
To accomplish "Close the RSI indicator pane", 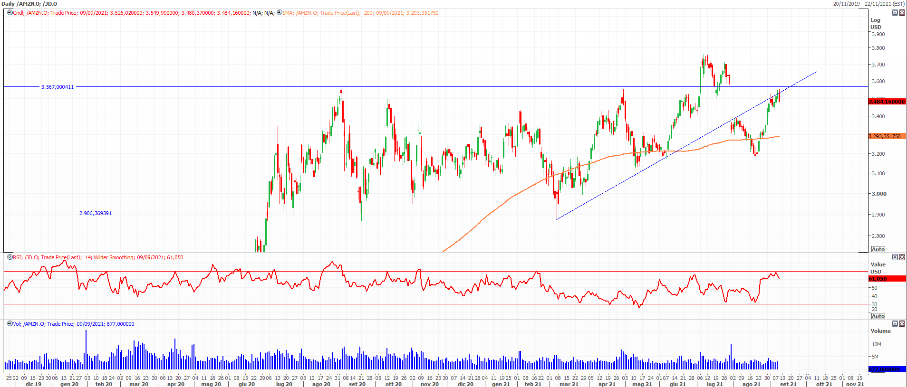I will 902,257.
